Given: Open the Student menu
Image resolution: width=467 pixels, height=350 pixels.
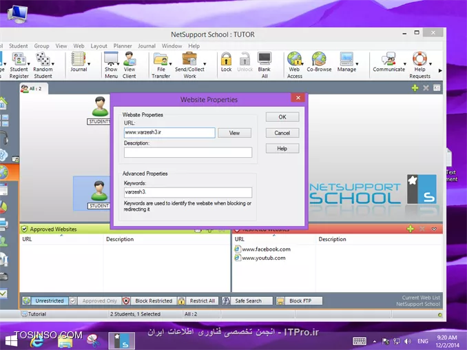Looking at the screenshot, I should (19, 46).
